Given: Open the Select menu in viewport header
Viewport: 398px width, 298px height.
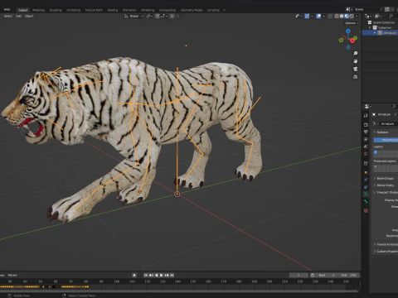Looking at the screenshot, I should click(x=8, y=16).
